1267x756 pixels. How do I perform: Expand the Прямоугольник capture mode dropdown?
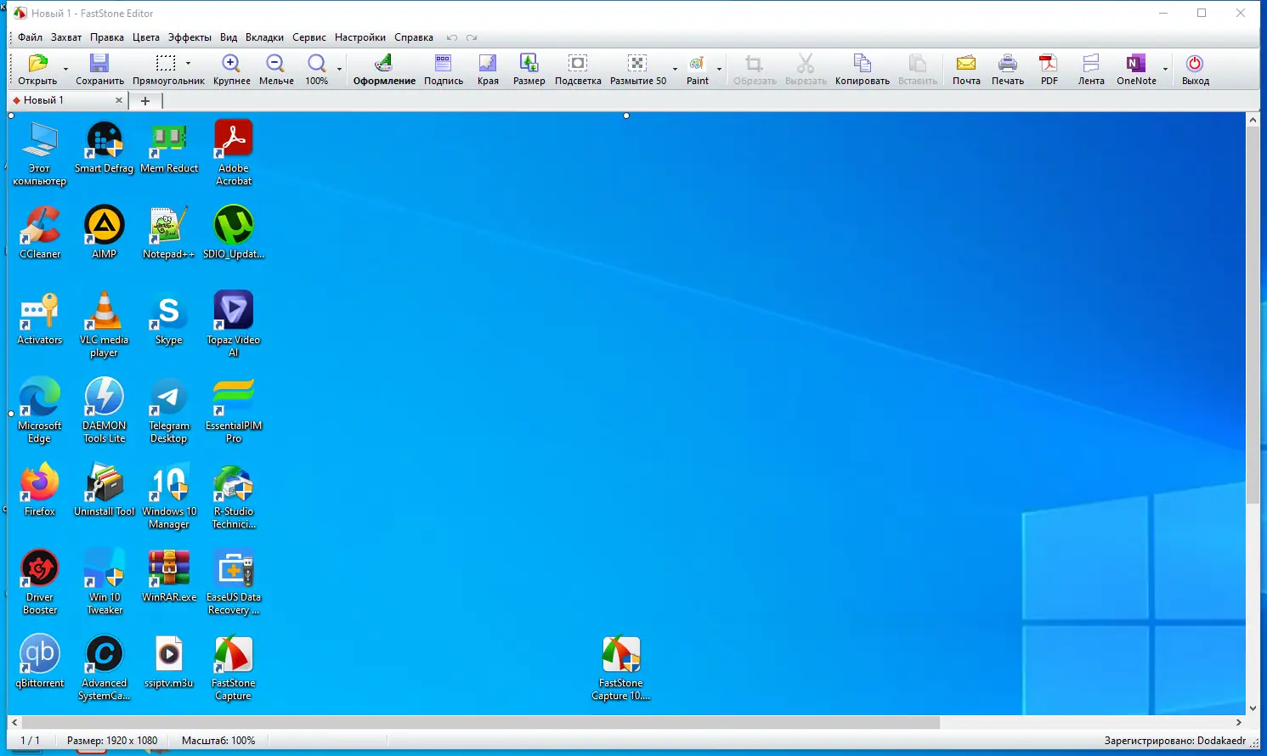click(x=189, y=63)
